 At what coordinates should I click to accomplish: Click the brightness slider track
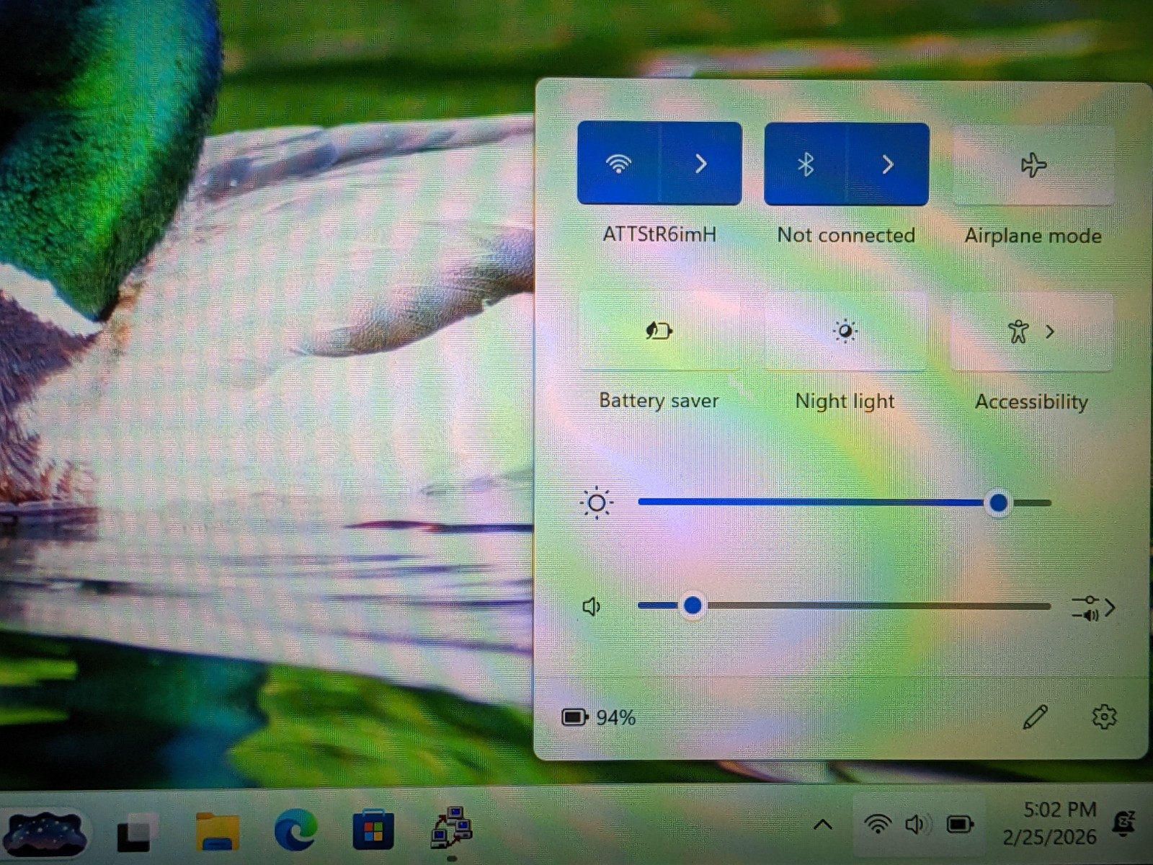(x=845, y=502)
